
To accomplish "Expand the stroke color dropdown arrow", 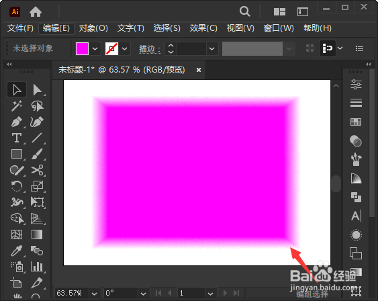I will 125,49.
